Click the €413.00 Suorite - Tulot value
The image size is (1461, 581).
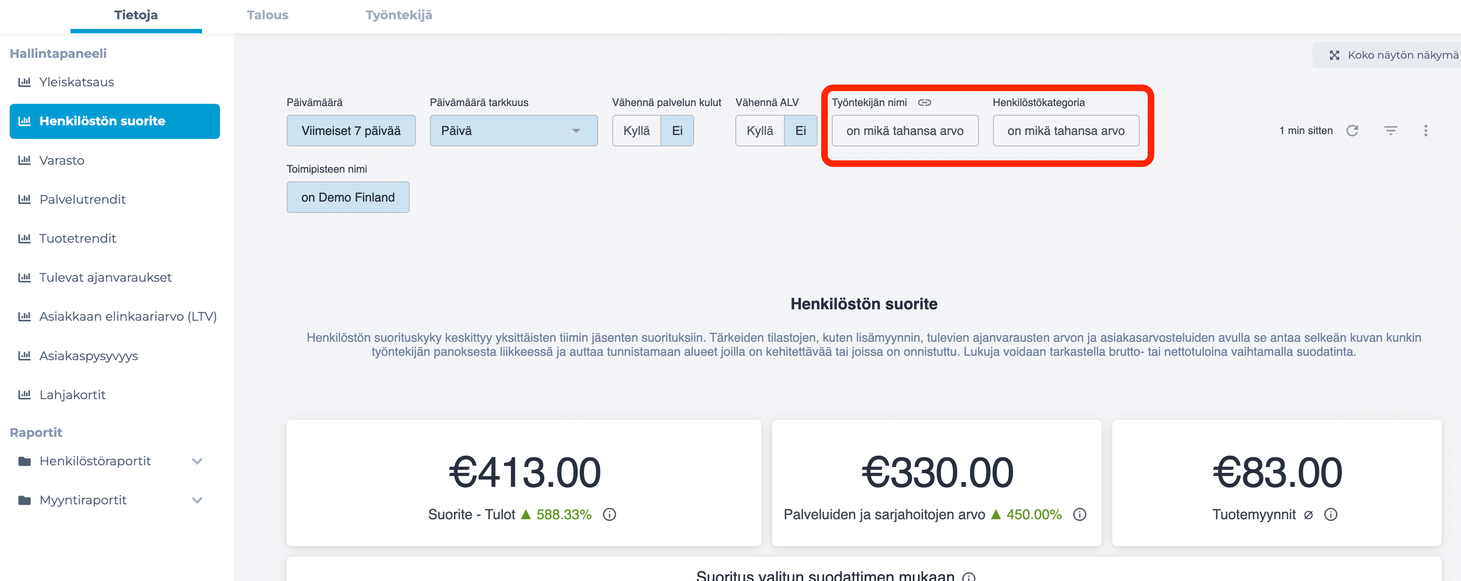coord(525,472)
